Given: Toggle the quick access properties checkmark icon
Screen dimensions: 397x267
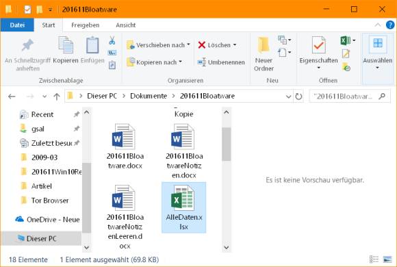Looking at the screenshot, I should tap(27, 10).
